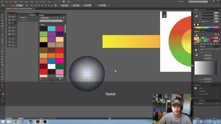The image size is (221, 124).
Task: Select the Direct Selection tool
Action: 2,15
